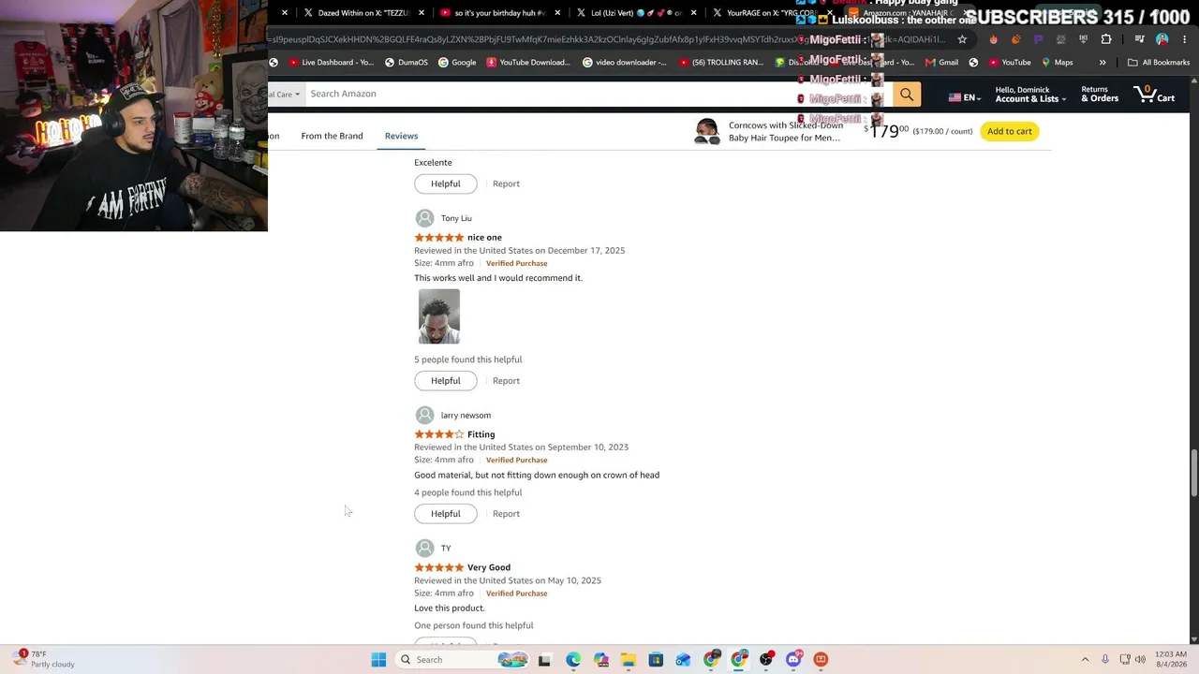This screenshot has height=674, width=1199.
Task: Open Returns & Orders page
Action: 1100,95
